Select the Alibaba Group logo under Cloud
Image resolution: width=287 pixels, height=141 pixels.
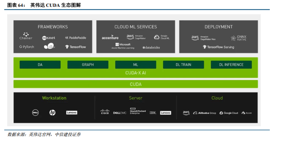point(205,113)
